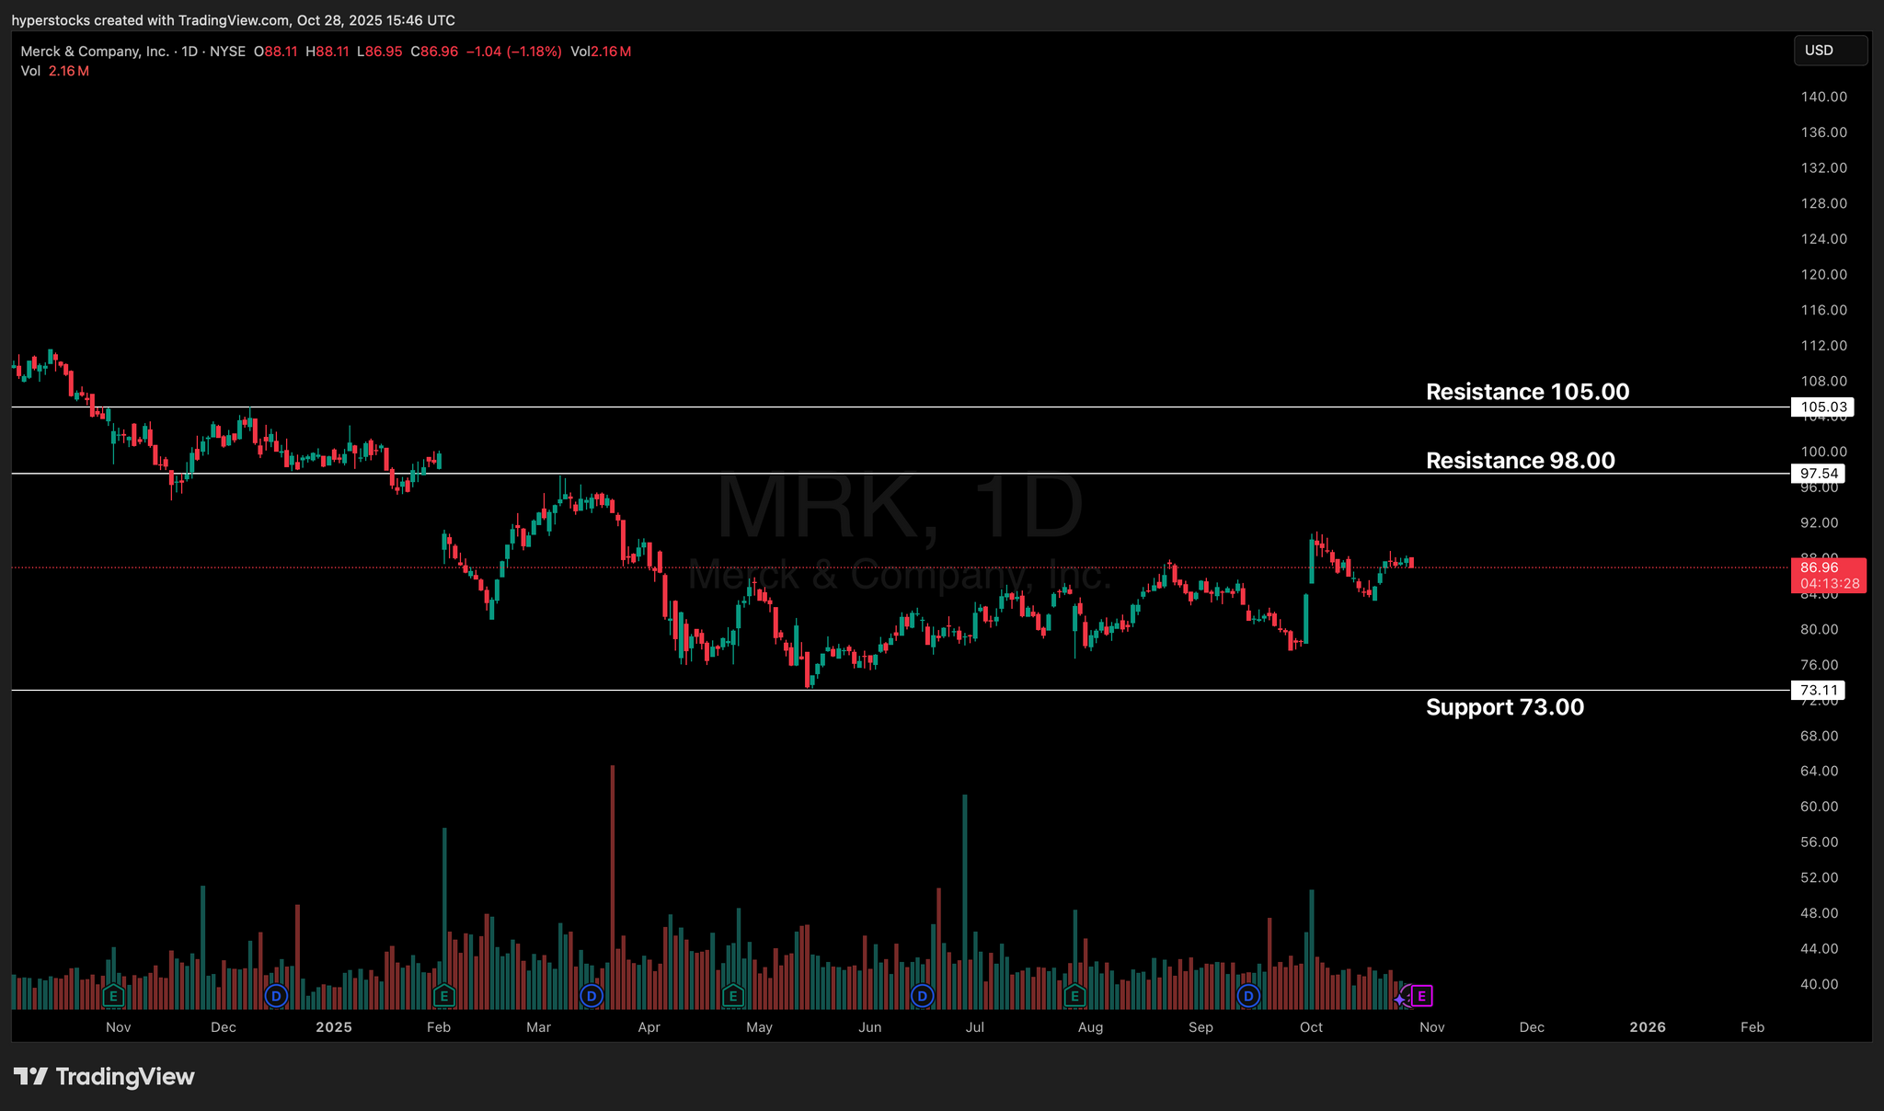Open the USD currency selector
The image size is (1884, 1111).
click(1829, 51)
